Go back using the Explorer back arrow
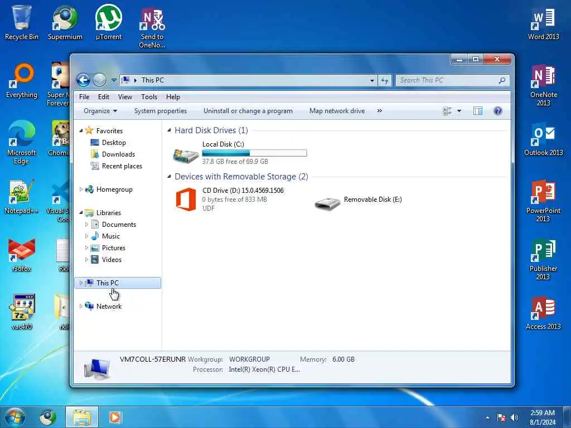Viewport: 571px width, 428px height. tap(83, 80)
